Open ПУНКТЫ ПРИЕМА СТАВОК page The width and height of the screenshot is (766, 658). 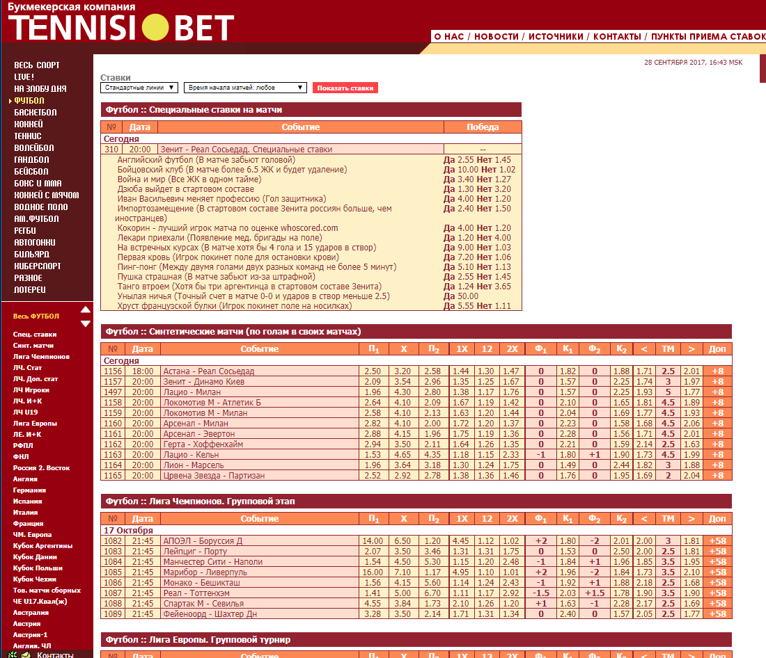708,37
